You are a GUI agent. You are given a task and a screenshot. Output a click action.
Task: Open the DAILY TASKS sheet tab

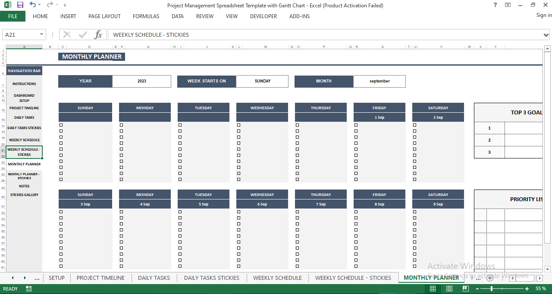pos(154,278)
